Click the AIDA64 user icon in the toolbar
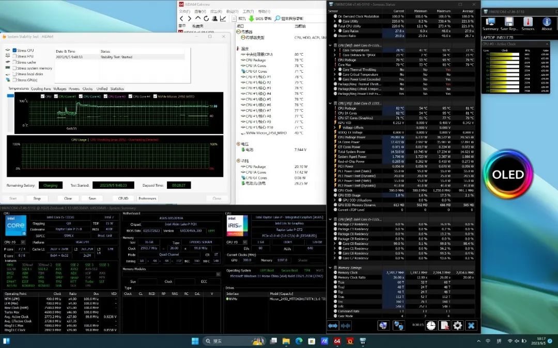This screenshot has height=348, width=558. tap(214, 19)
